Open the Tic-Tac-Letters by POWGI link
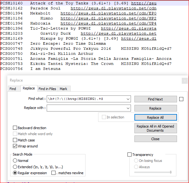Viewport: 189px width, 183px height. click(x=129, y=28)
